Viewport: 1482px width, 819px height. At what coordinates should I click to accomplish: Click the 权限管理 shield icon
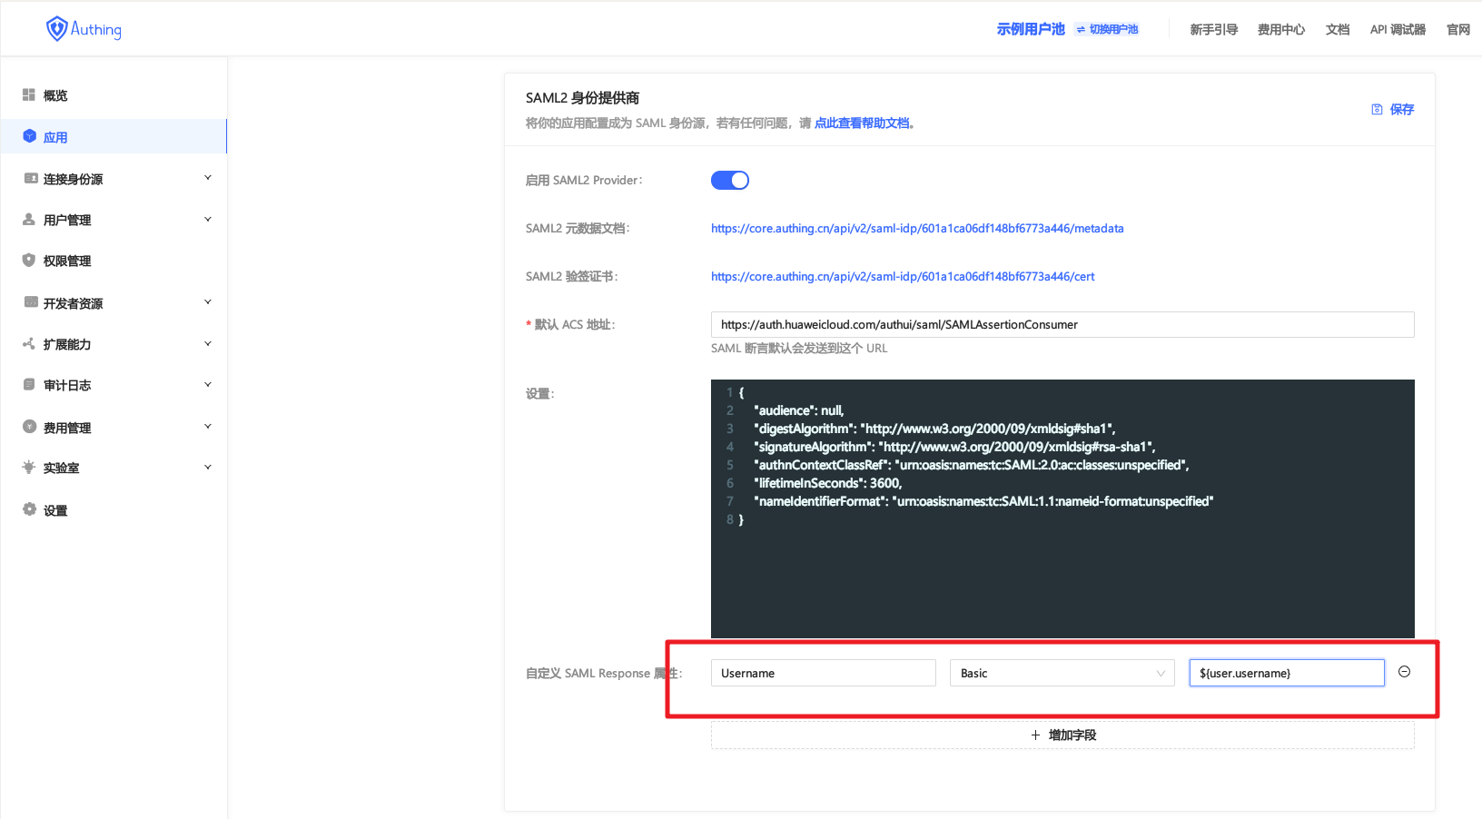coord(29,261)
